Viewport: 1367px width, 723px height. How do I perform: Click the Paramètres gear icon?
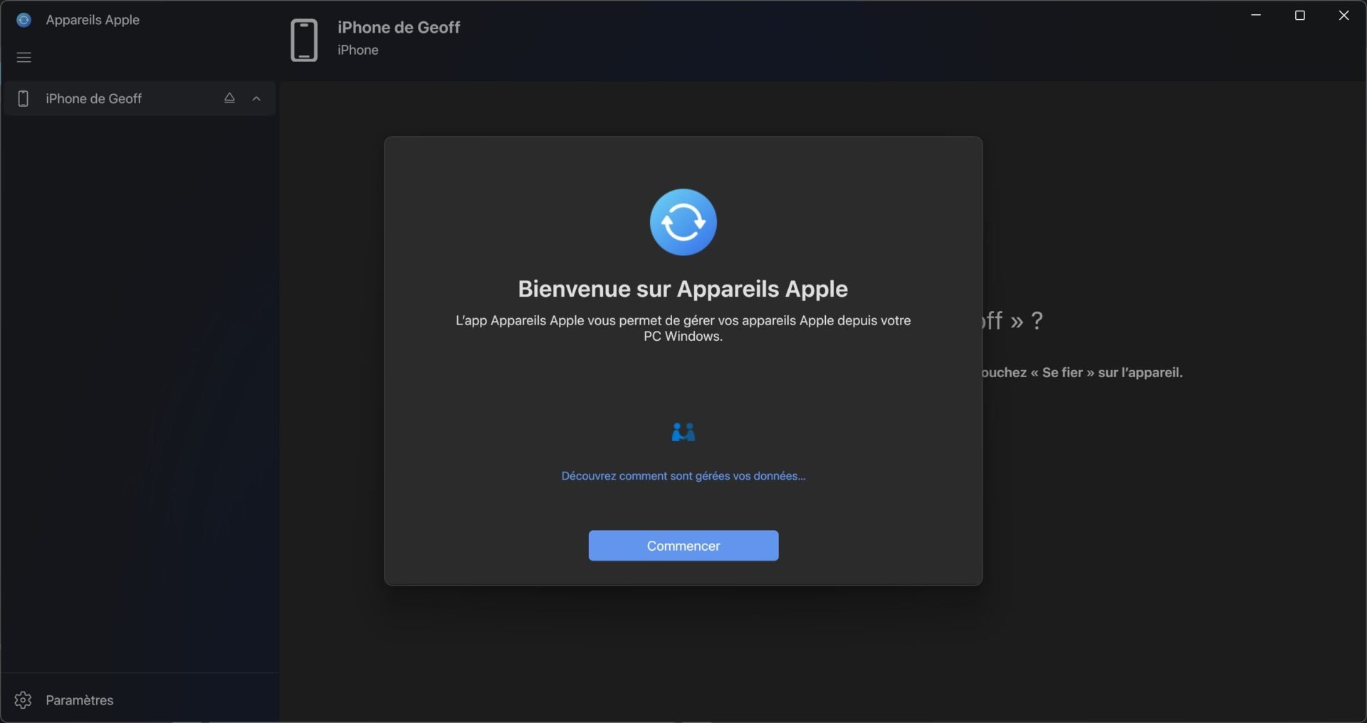(23, 700)
